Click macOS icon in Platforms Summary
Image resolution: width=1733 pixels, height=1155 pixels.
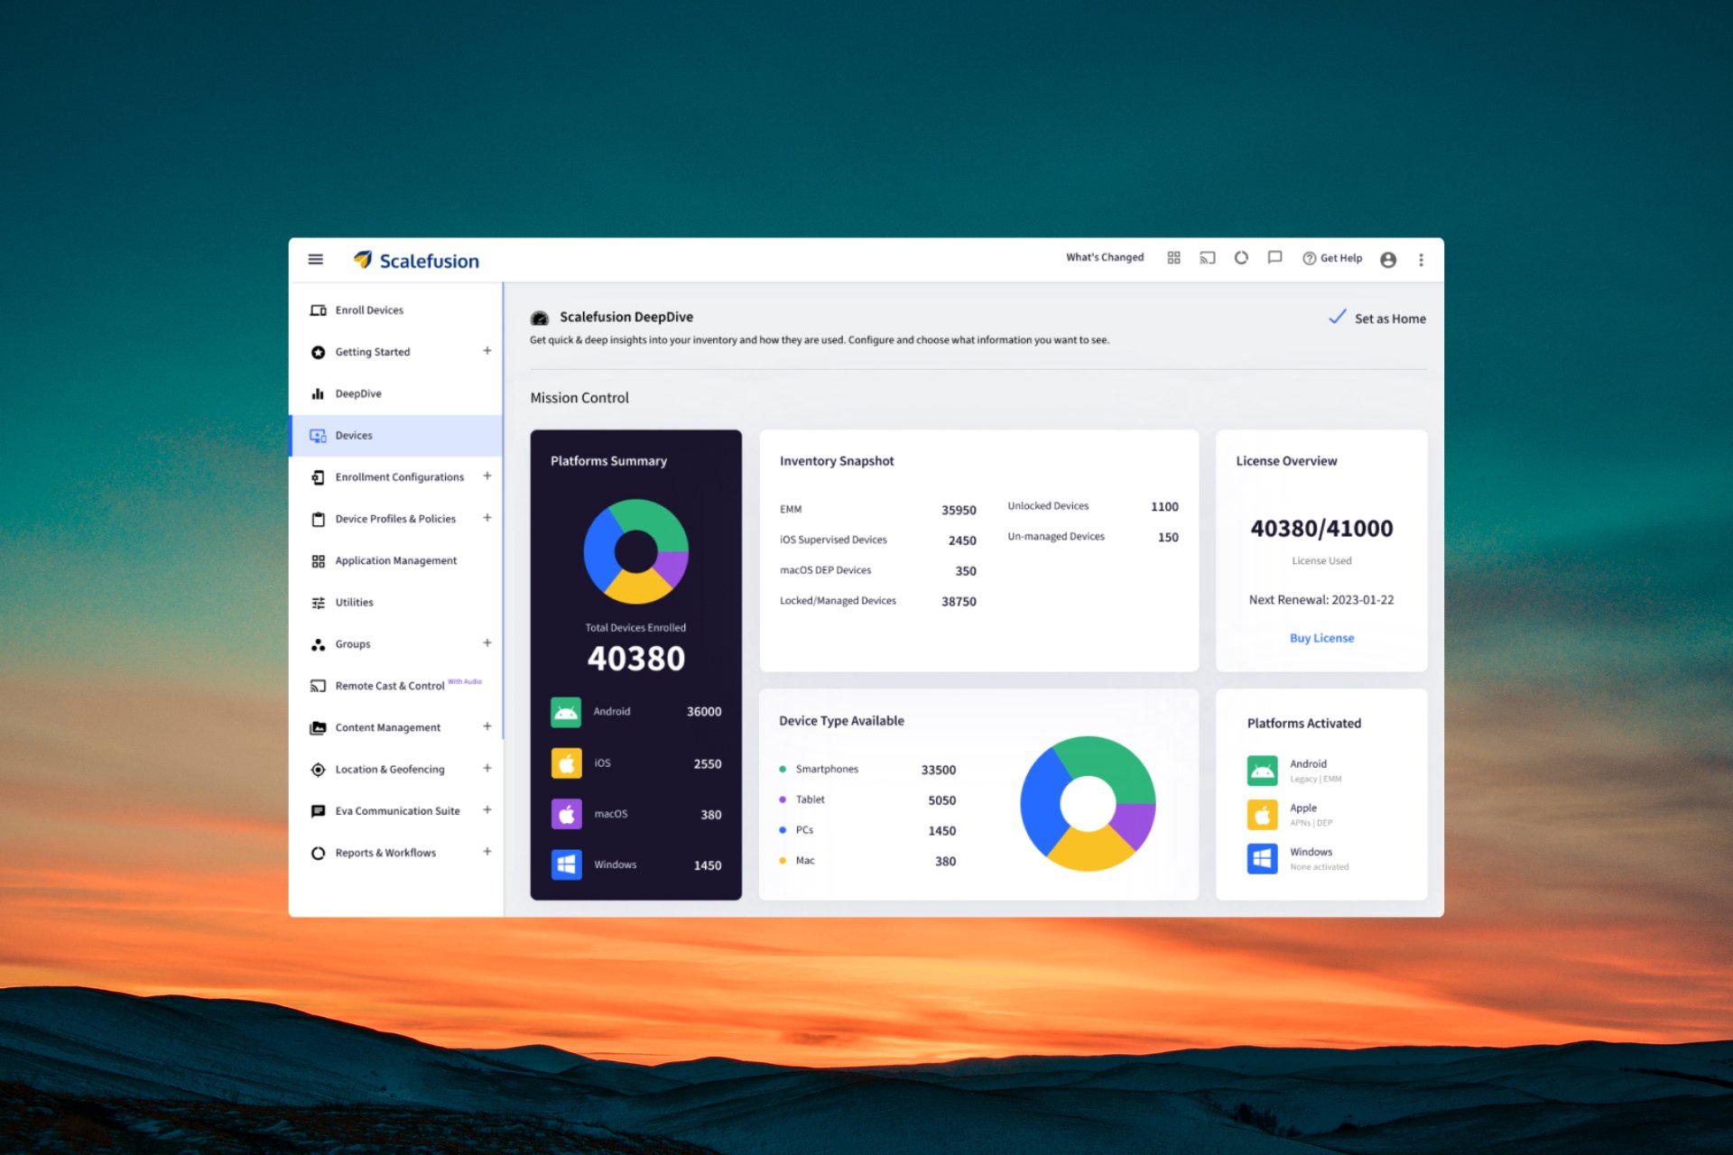[x=566, y=814]
